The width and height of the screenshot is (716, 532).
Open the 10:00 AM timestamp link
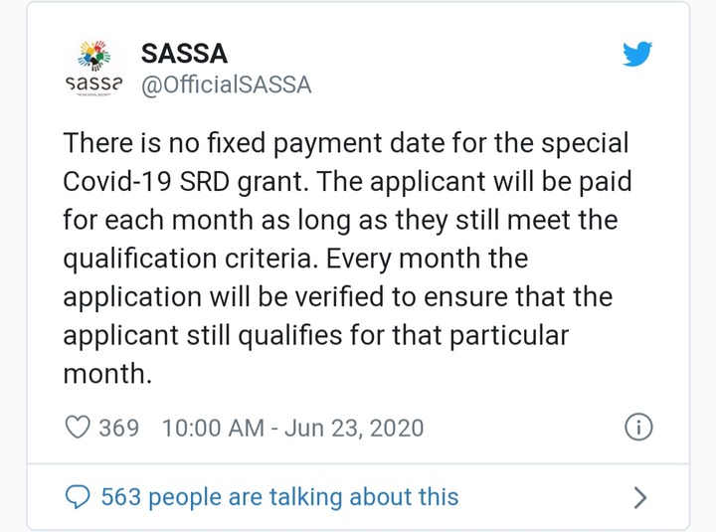click(x=213, y=428)
